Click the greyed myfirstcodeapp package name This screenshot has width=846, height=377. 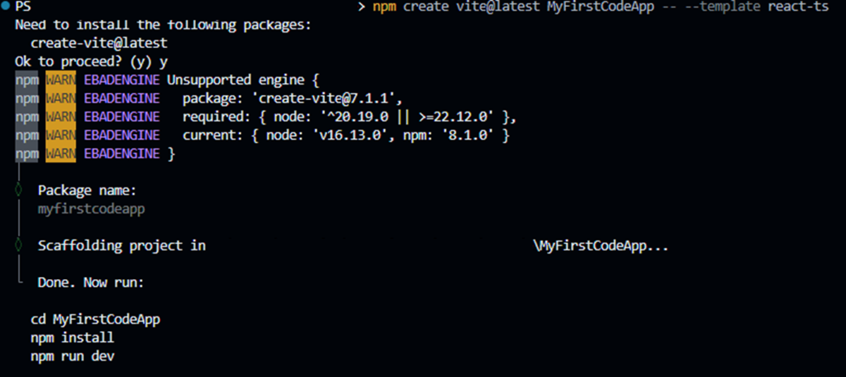click(x=92, y=209)
